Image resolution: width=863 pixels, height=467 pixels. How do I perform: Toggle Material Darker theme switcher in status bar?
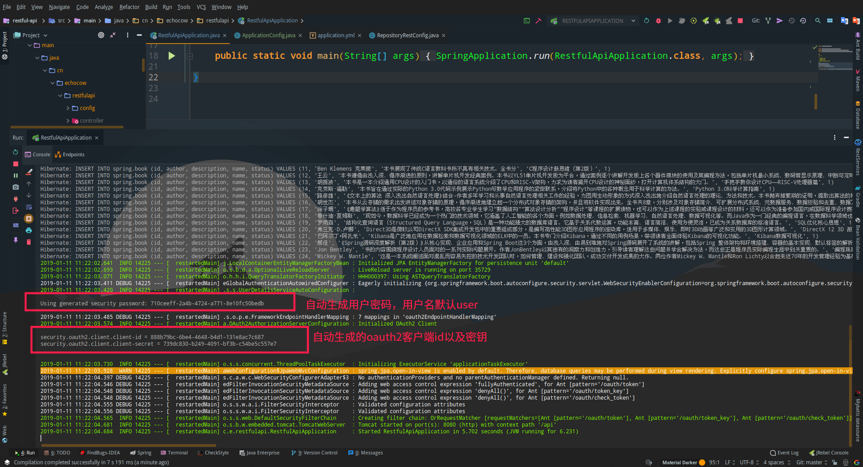(683, 462)
